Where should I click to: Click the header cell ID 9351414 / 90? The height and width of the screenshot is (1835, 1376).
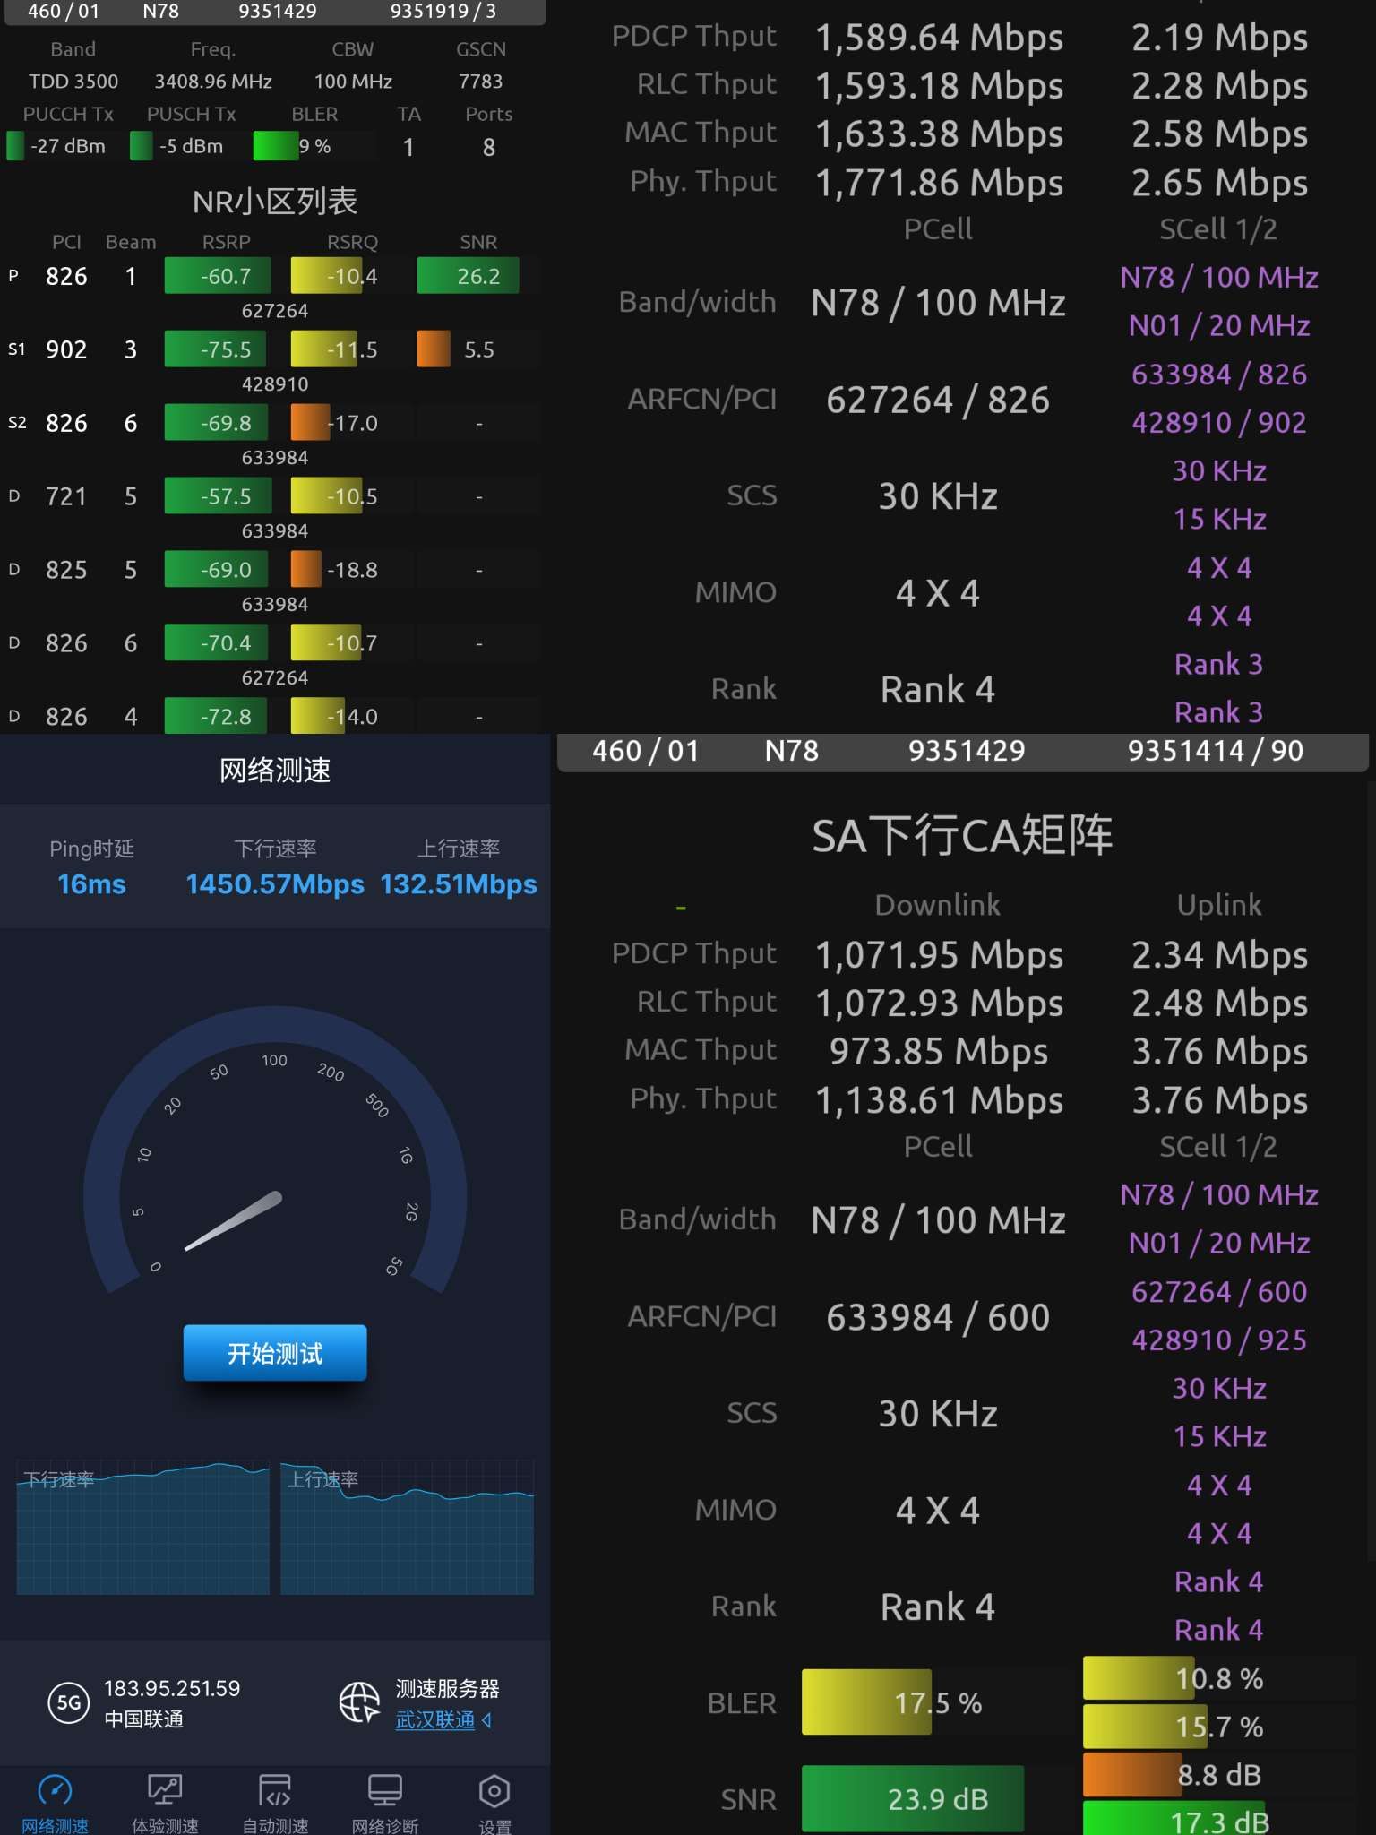point(1216,751)
